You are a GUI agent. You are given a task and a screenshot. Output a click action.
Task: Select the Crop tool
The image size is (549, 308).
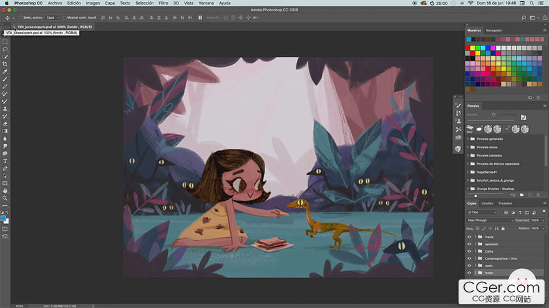5,64
